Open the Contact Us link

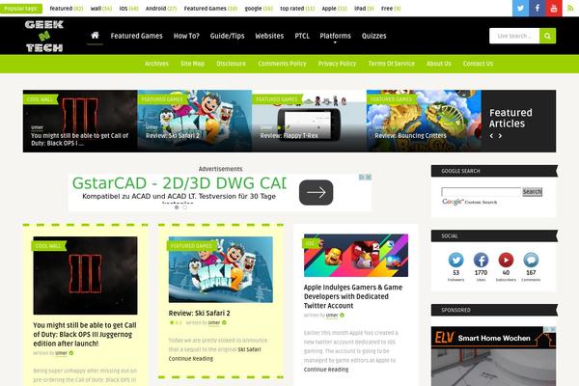(478, 64)
